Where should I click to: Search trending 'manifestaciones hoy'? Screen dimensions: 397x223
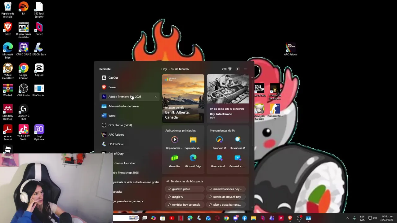click(x=225, y=189)
